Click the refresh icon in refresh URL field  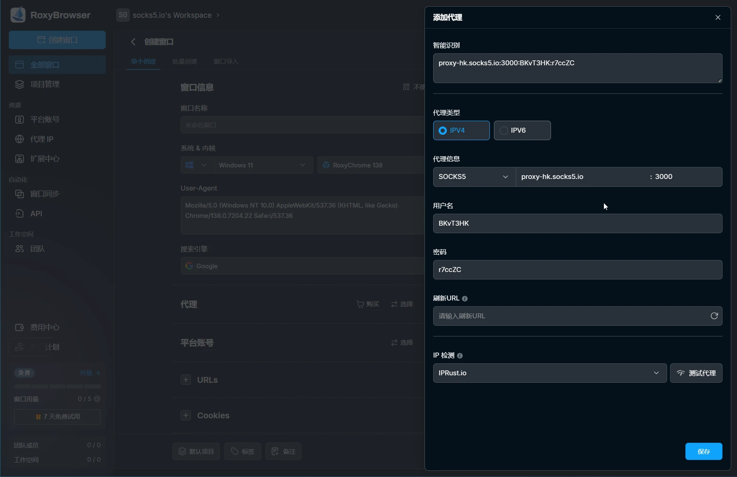[714, 316]
